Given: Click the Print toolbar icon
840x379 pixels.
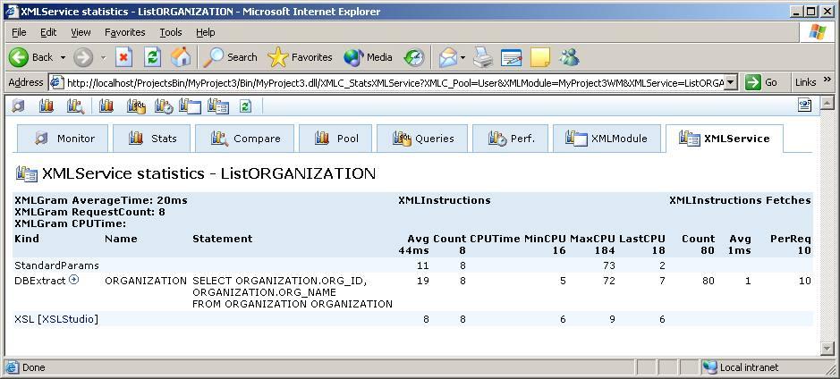Looking at the screenshot, I should pos(483,57).
